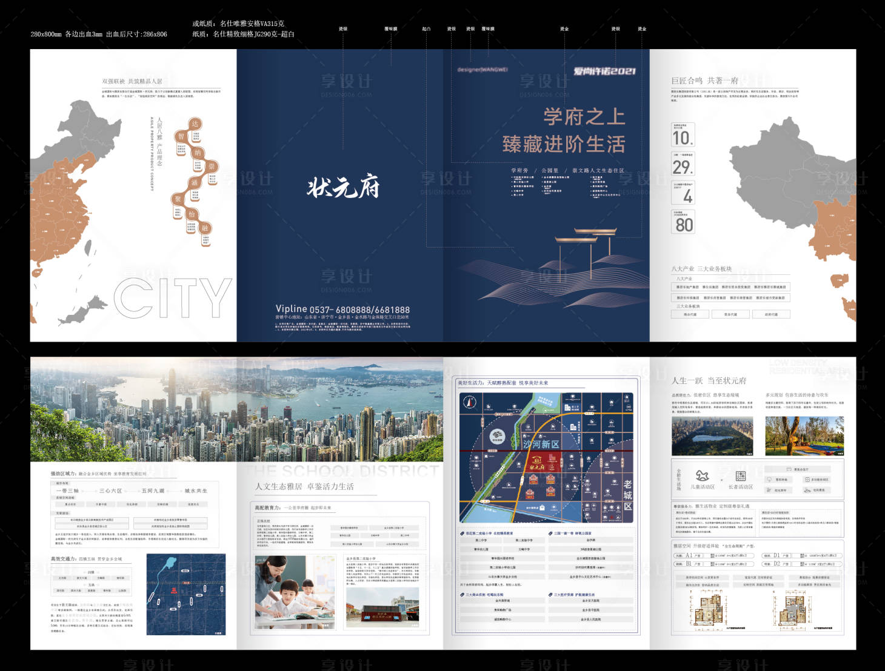
Task: Click the 达 circle in the concept chain
Action: tap(195, 124)
